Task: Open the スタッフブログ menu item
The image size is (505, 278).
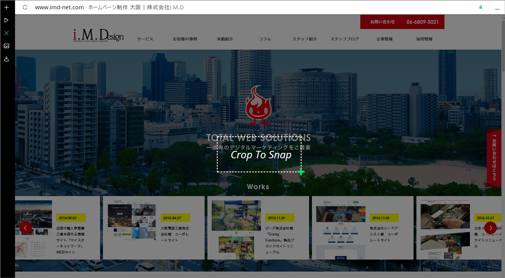Action: tap(345, 39)
